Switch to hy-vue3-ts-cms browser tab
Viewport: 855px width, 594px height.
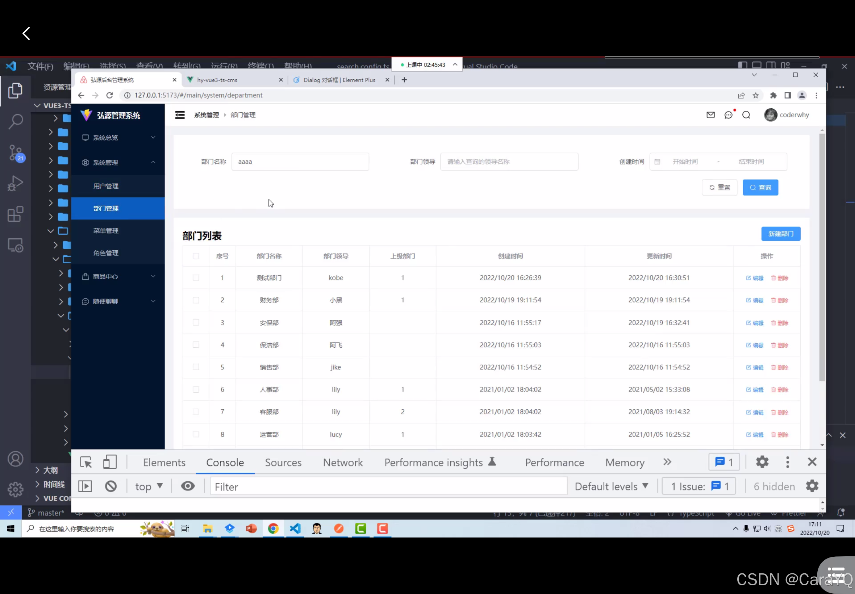(234, 80)
